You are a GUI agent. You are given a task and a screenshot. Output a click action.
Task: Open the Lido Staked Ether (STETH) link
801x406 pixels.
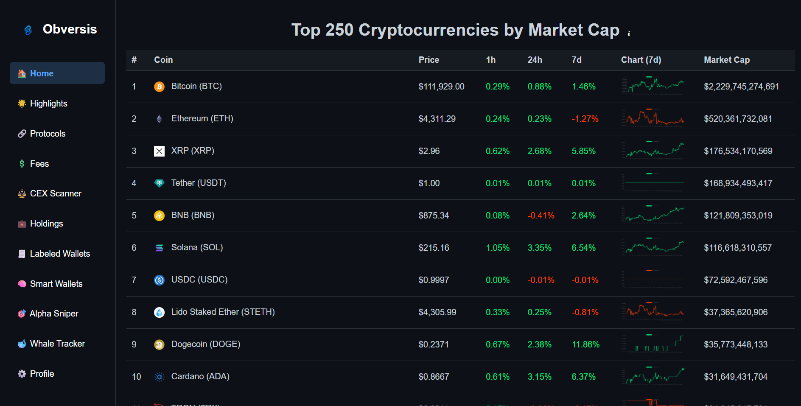pyautogui.click(x=223, y=312)
